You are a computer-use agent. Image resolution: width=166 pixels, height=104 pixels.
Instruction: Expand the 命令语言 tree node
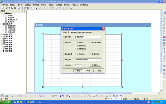click(x=1, y=34)
